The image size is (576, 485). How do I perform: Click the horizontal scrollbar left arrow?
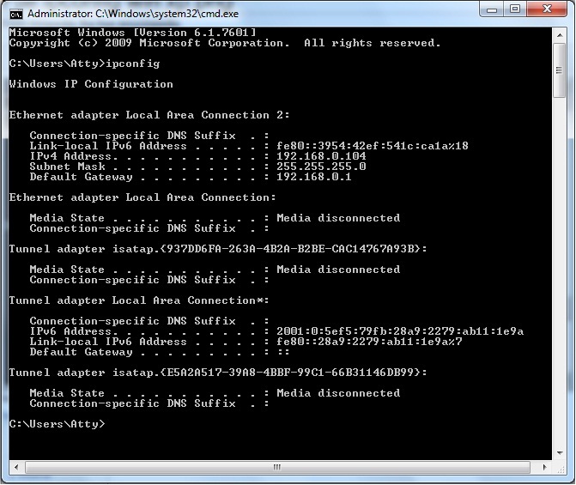click(16, 467)
